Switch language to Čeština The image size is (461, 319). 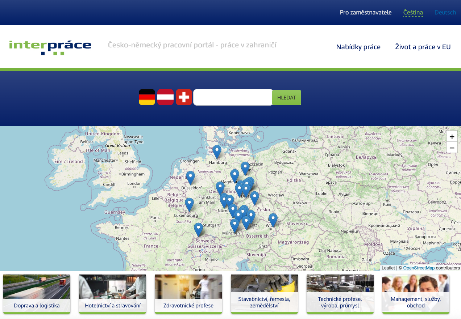(413, 12)
